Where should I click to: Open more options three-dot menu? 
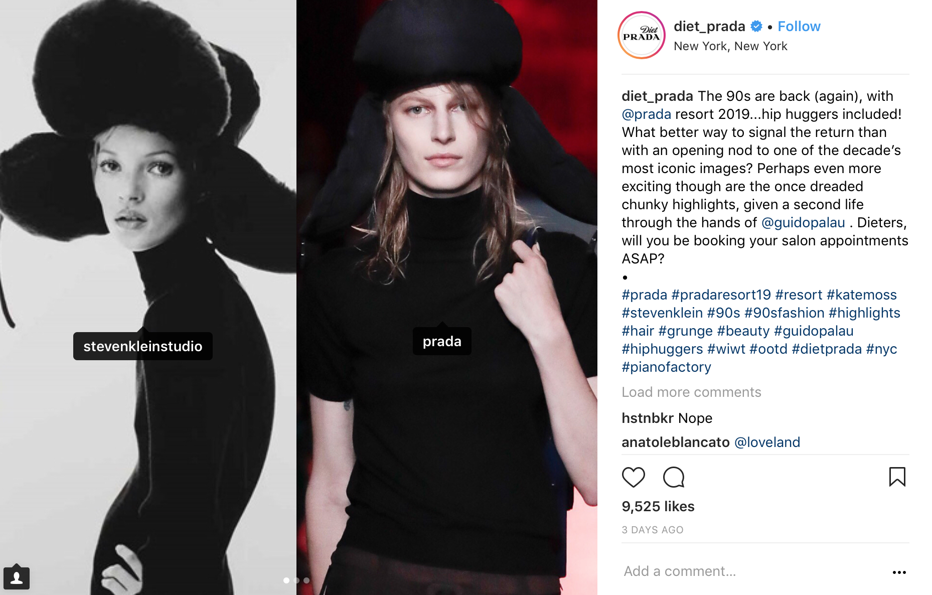point(899,572)
